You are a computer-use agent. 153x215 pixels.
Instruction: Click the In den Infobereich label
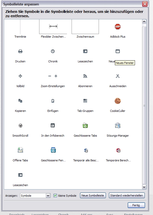[x=53, y=136]
